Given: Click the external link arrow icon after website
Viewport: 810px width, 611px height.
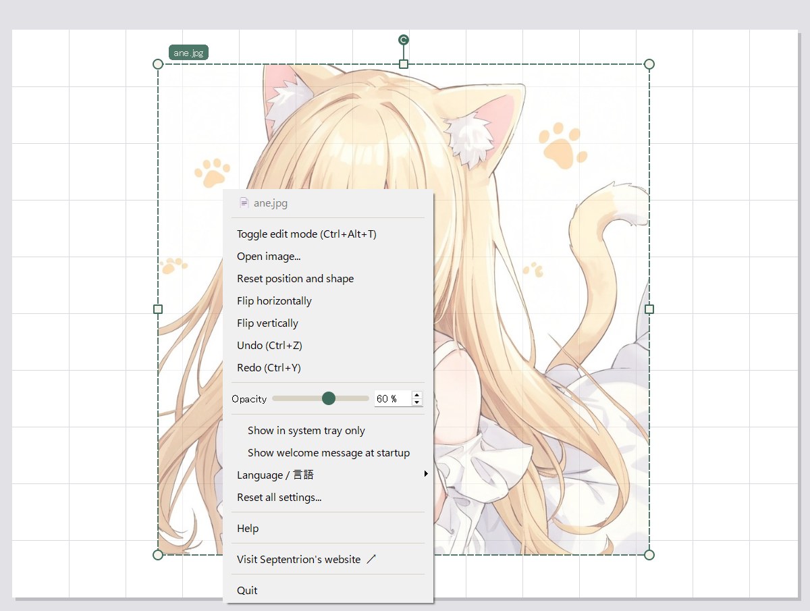Looking at the screenshot, I should [x=371, y=560].
